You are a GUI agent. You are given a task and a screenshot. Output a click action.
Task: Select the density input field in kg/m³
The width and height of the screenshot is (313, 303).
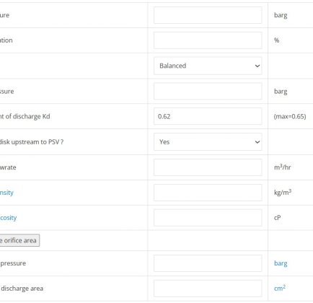pyautogui.click(x=208, y=193)
